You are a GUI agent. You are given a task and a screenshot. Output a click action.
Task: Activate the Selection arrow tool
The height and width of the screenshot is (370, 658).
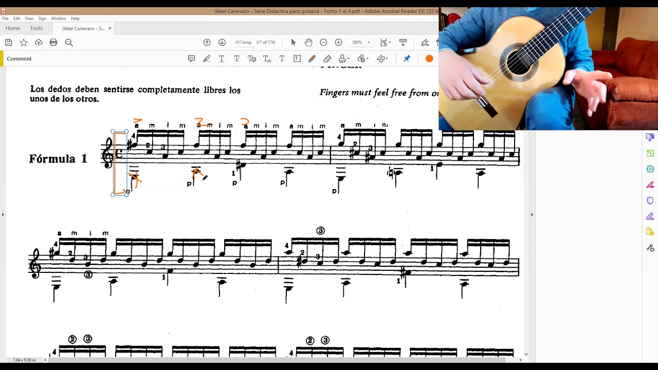point(294,43)
